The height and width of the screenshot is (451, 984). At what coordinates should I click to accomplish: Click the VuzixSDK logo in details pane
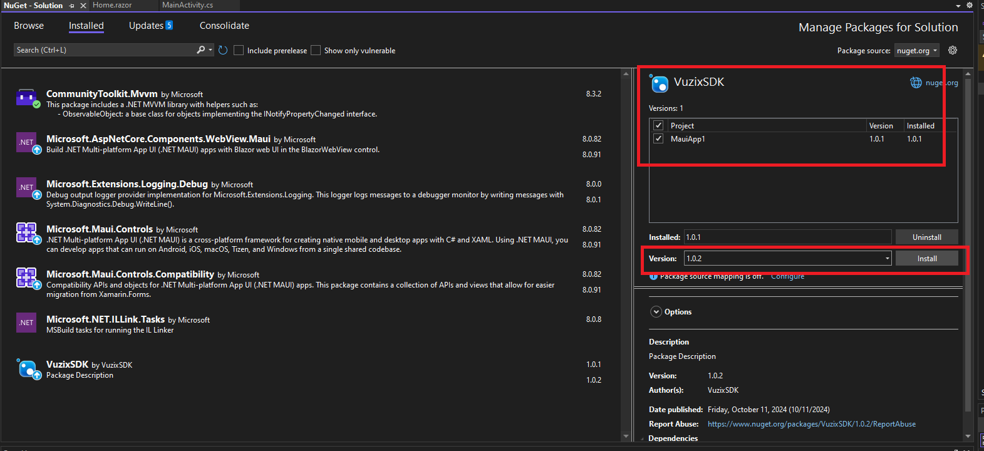(659, 83)
